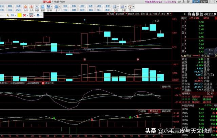Click the red X delete drawings tool
Viewport: 217px width, 138px height.
point(24,15)
